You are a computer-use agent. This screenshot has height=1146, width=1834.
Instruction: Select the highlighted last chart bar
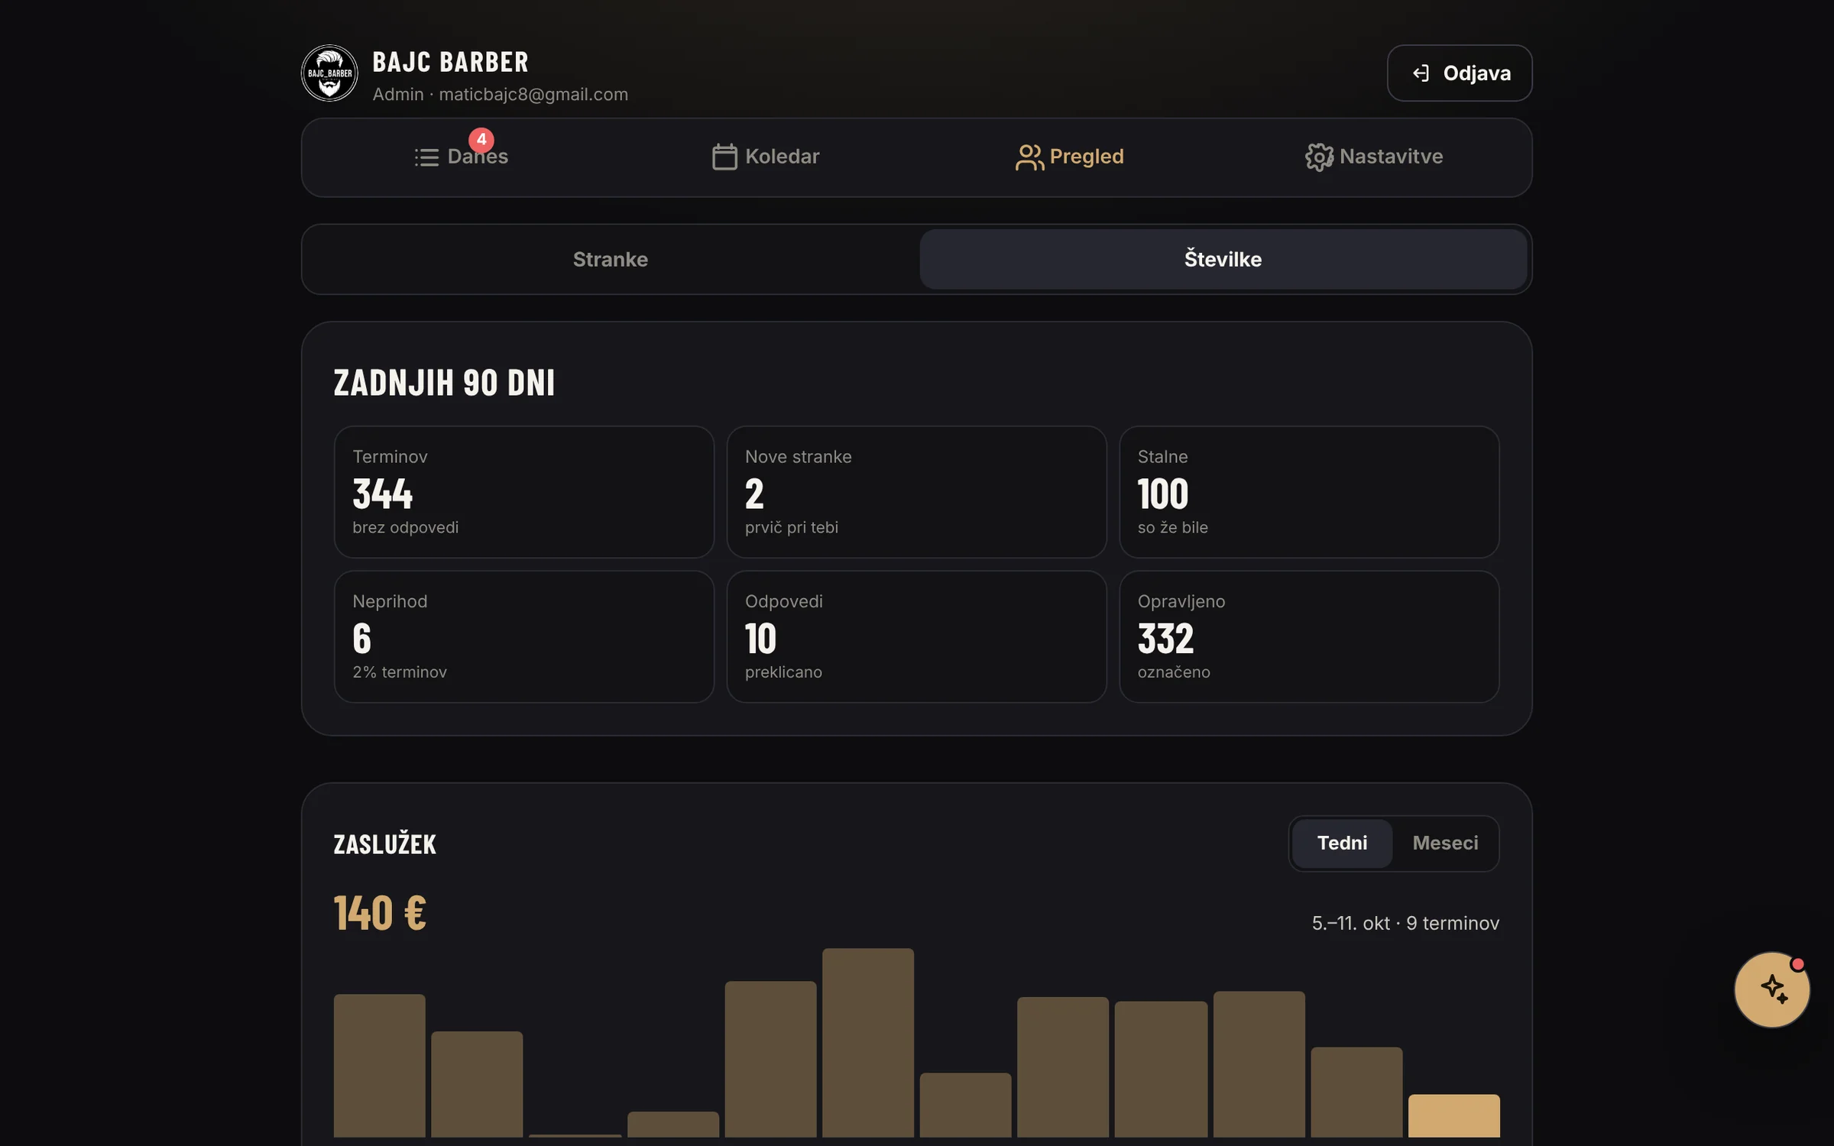(x=1453, y=1115)
